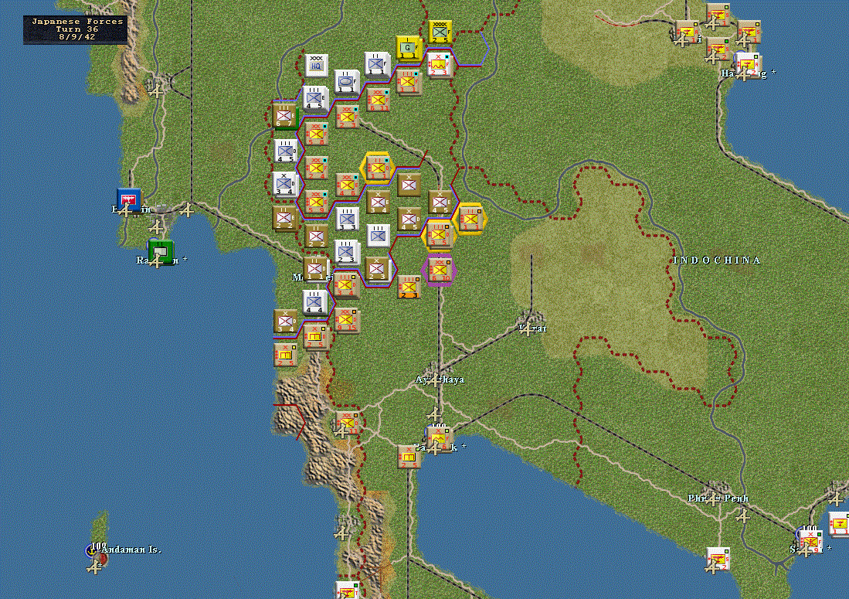
Task: Select the Japanese division 4-6 E counter
Action: click(347, 185)
